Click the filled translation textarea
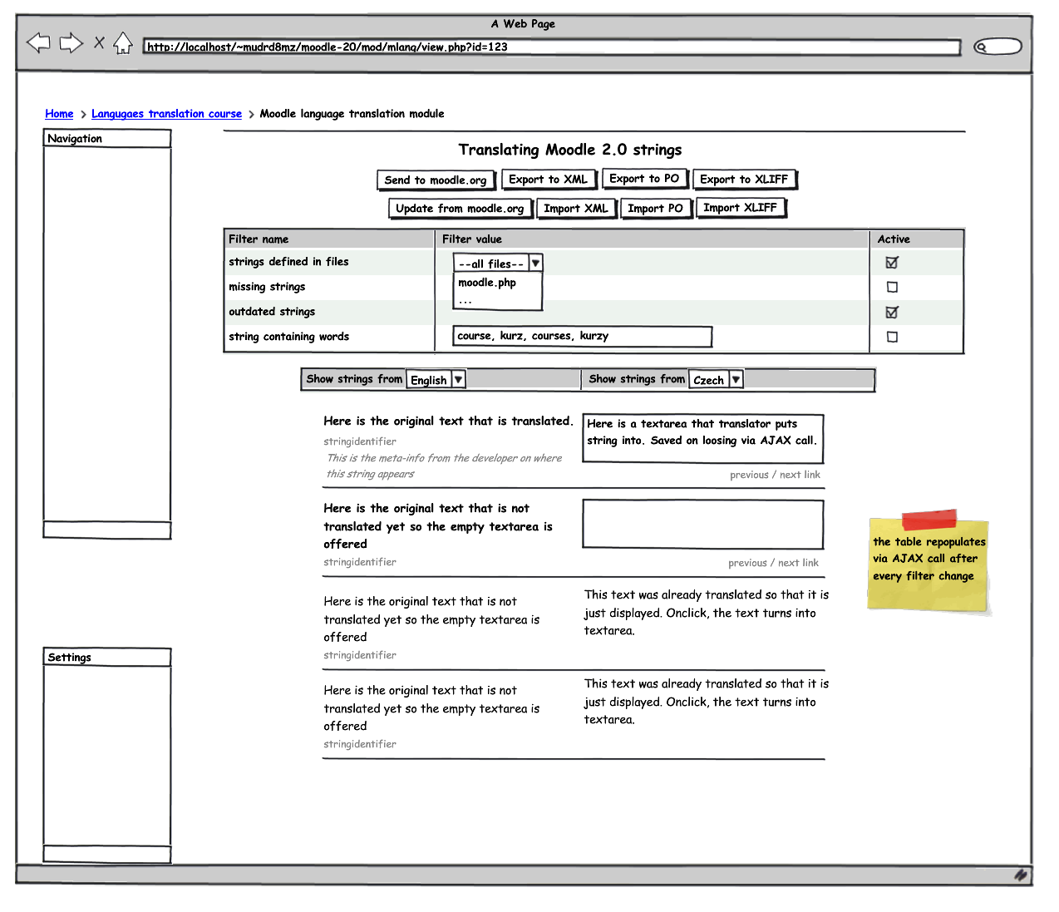The image size is (1059, 912). point(703,438)
